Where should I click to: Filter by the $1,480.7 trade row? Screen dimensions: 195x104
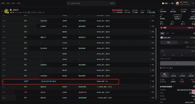coord(151,26)
